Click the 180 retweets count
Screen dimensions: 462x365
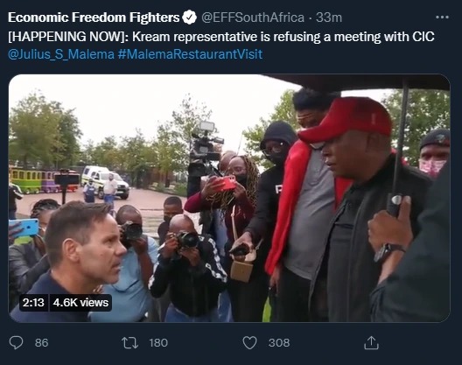[158, 343]
